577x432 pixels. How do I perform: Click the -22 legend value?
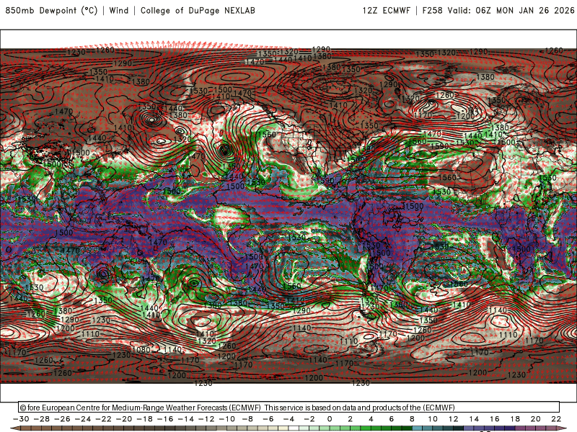(x=103, y=419)
